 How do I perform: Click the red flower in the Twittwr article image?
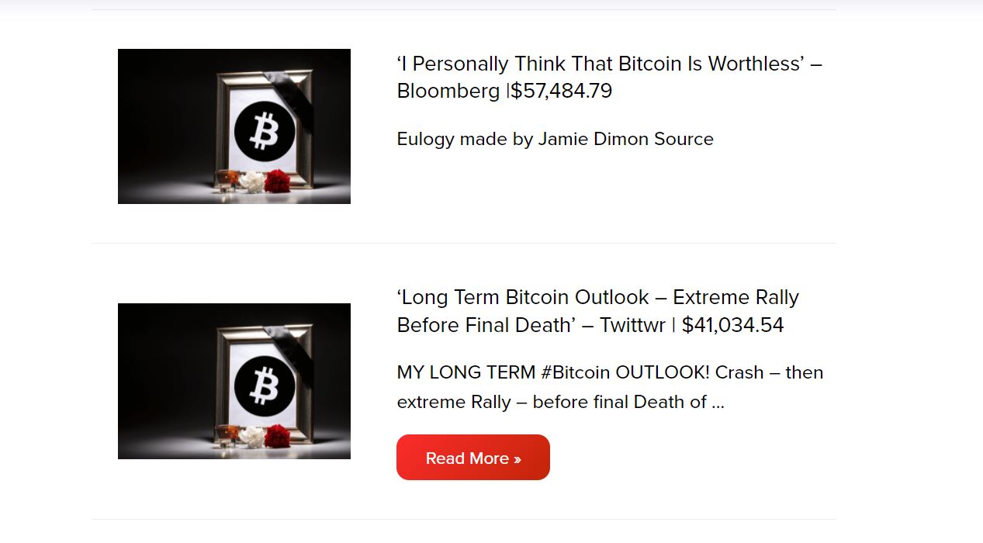[x=277, y=436]
